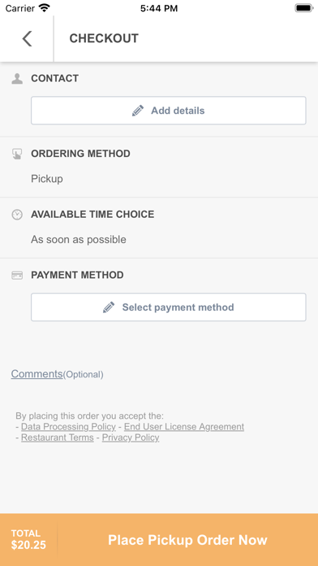Image resolution: width=318 pixels, height=566 pixels.
Task: Click the contact person icon
Action: point(17,79)
